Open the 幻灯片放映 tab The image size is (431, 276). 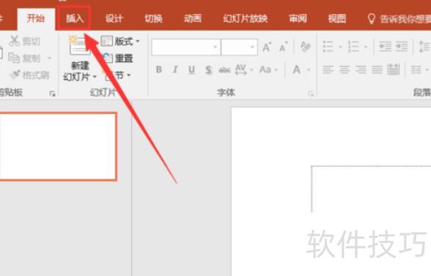point(245,18)
